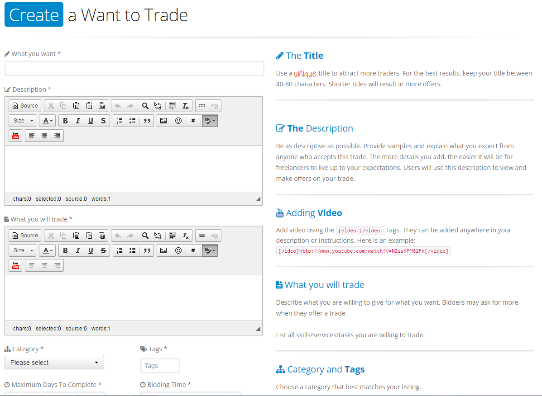The height and width of the screenshot is (396, 542).
Task: Open spell check dropdown in Description editor
Action: point(210,121)
